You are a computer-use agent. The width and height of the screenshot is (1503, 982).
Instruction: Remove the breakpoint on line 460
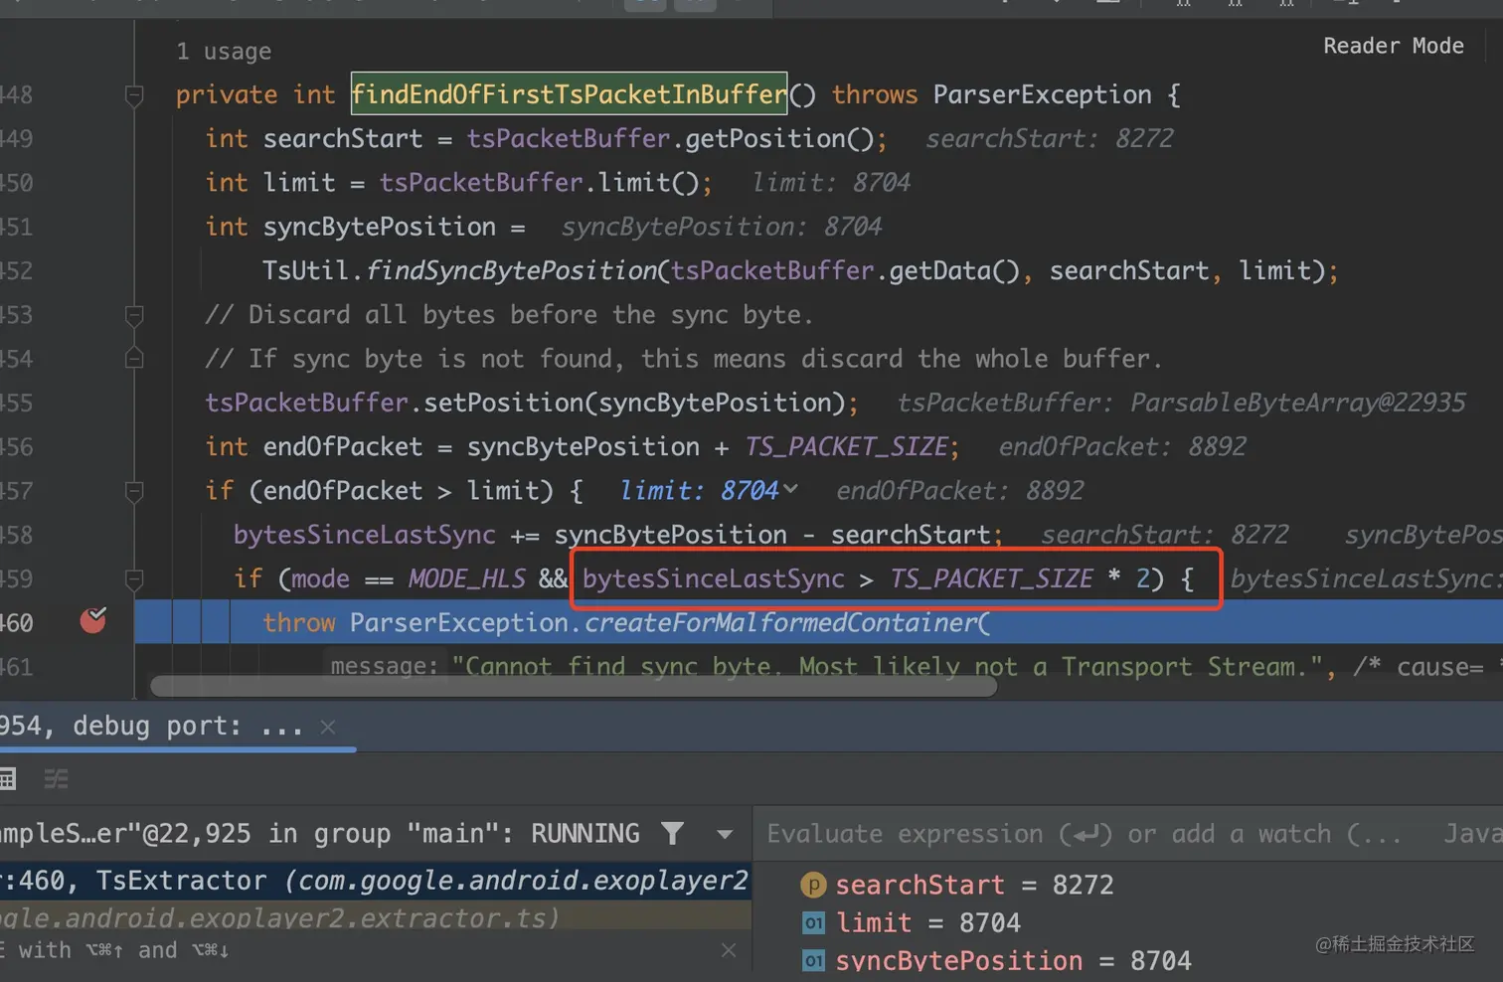coord(93,621)
